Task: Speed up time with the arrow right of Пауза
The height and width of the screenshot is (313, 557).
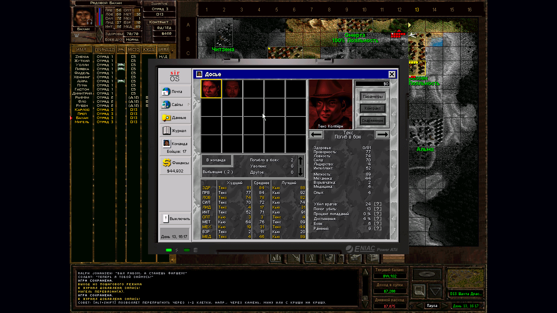Action: 445,306
